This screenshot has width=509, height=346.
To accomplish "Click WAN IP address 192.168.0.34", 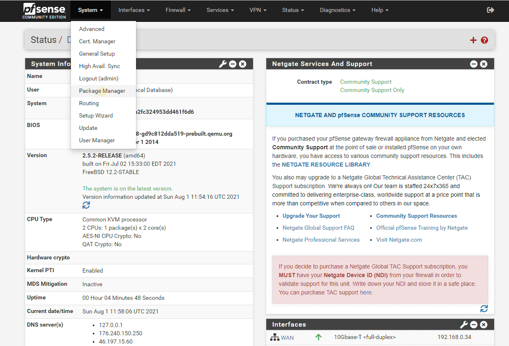I will coord(454,337).
